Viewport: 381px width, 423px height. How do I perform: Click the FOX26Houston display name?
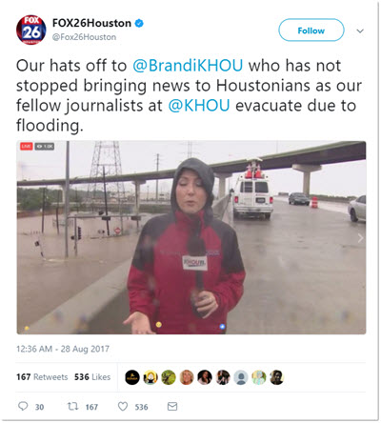click(91, 23)
